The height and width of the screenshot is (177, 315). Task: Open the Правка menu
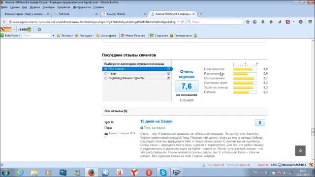click(x=15, y=7)
